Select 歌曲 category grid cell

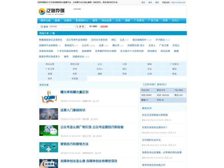(174, 74)
